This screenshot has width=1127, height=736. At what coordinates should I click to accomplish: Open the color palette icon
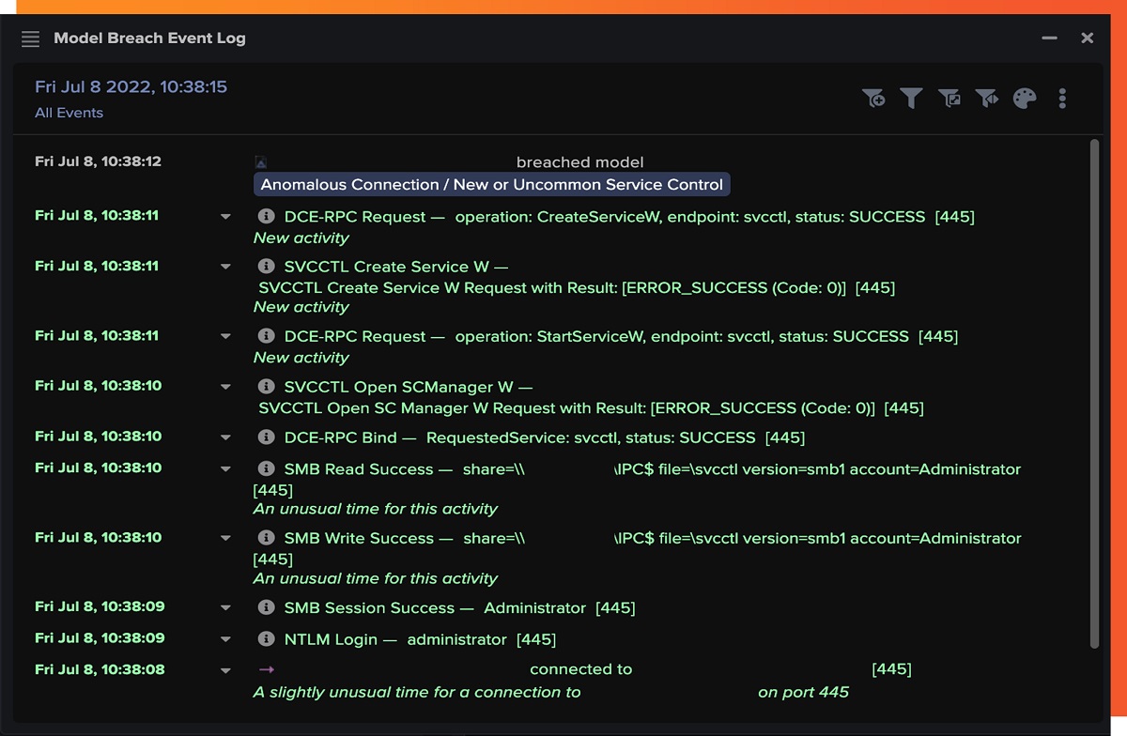(x=1025, y=98)
